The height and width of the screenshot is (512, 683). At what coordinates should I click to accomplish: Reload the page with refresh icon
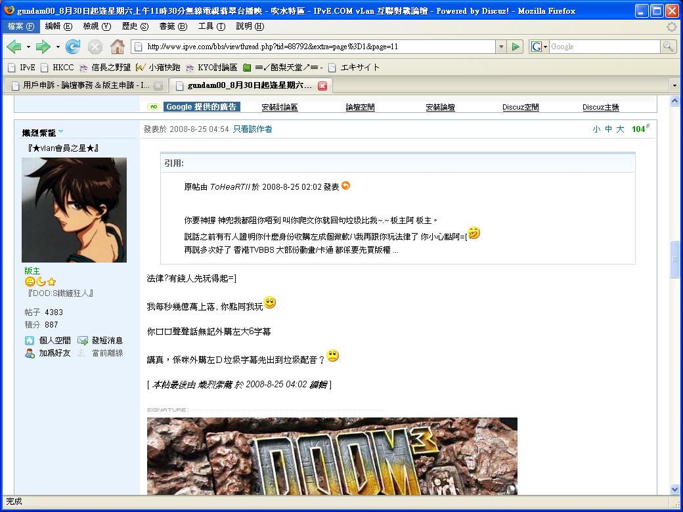point(73,47)
